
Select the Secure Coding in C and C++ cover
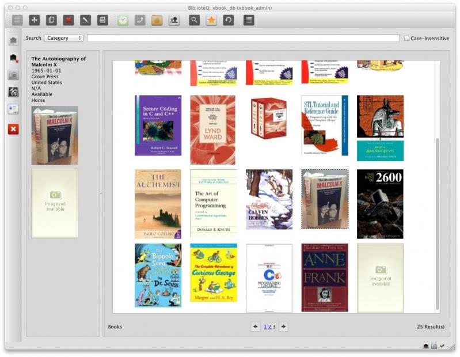point(158,126)
